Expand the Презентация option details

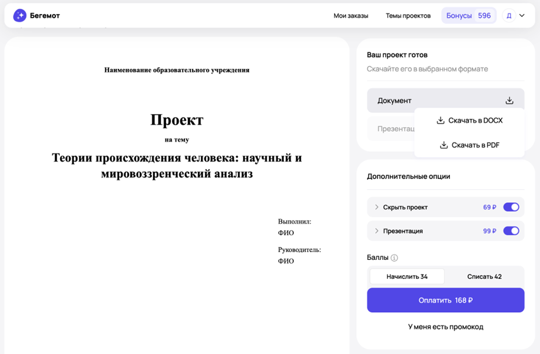pos(377,231)
